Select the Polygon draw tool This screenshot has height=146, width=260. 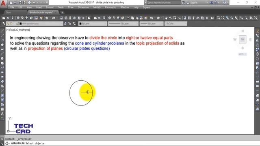coord(2,45)
